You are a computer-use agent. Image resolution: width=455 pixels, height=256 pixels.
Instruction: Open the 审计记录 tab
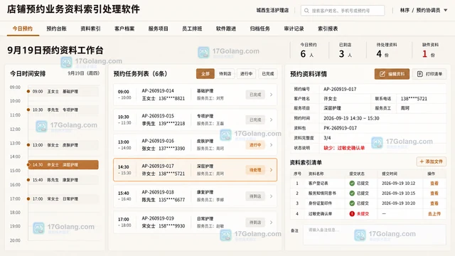294,28
